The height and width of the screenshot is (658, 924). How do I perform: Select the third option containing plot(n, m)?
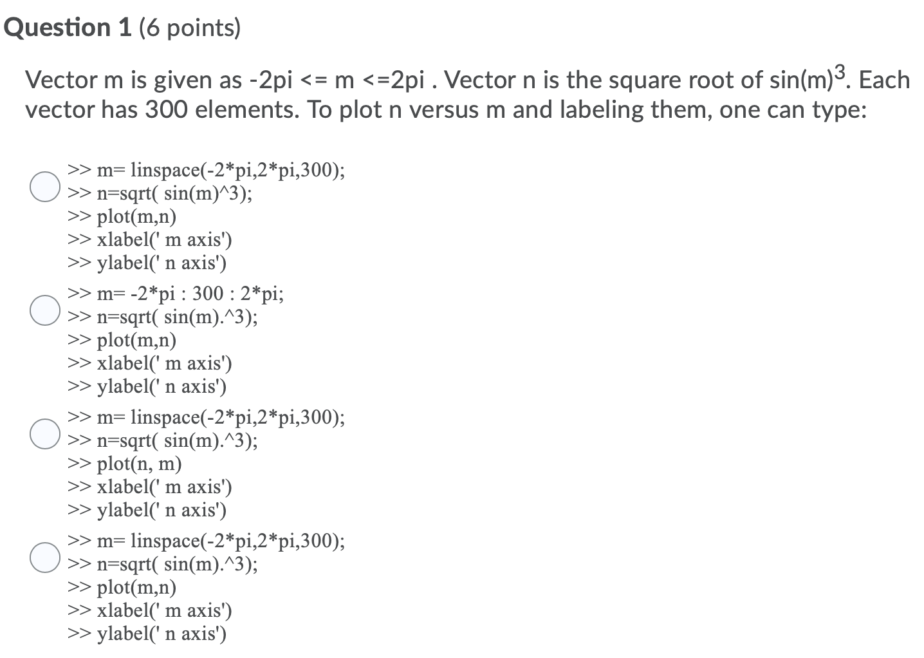(45, 434)
